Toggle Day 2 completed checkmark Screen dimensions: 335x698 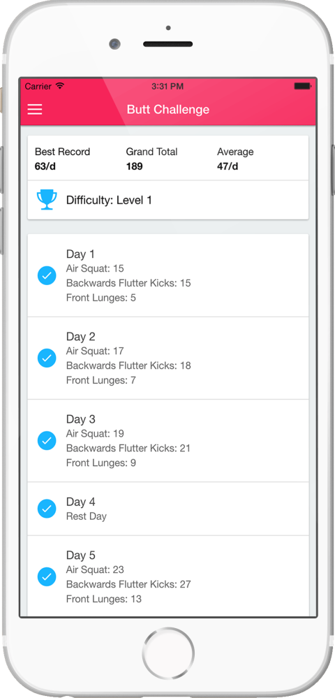47,358
